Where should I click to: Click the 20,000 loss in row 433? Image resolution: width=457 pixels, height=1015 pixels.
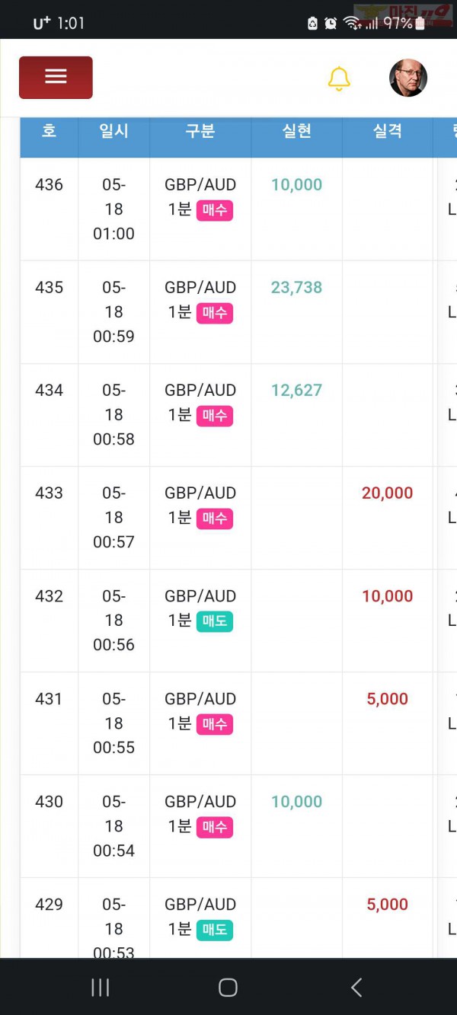pyautogui.click(x=388, y=493)
